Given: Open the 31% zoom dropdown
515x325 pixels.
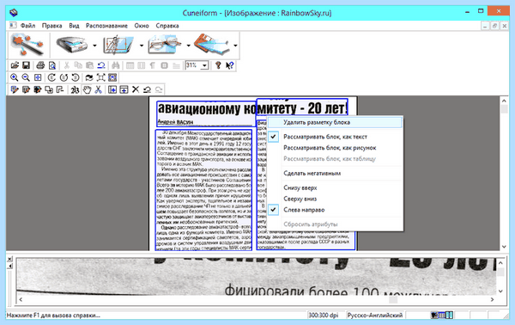Looking at the screenshot, I should point(204,65).
